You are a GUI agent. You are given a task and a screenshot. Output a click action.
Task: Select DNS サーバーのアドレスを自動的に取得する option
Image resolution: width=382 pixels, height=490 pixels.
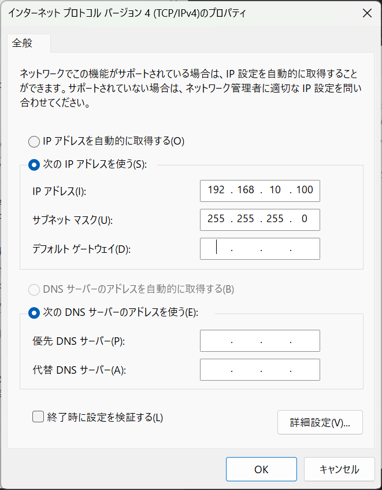[x=35, y=289]
